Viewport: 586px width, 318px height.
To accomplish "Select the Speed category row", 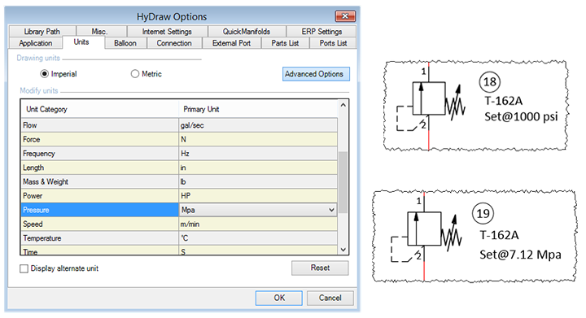I will (x=100, y=224).
